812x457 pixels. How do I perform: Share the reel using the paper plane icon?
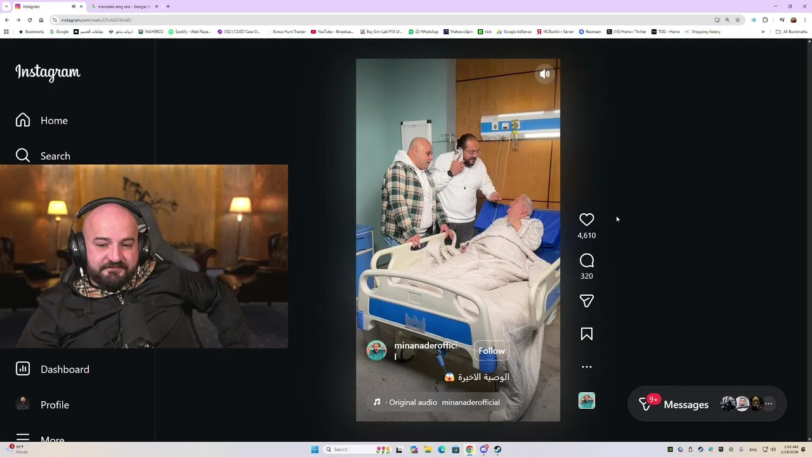[x=586, y=301]
